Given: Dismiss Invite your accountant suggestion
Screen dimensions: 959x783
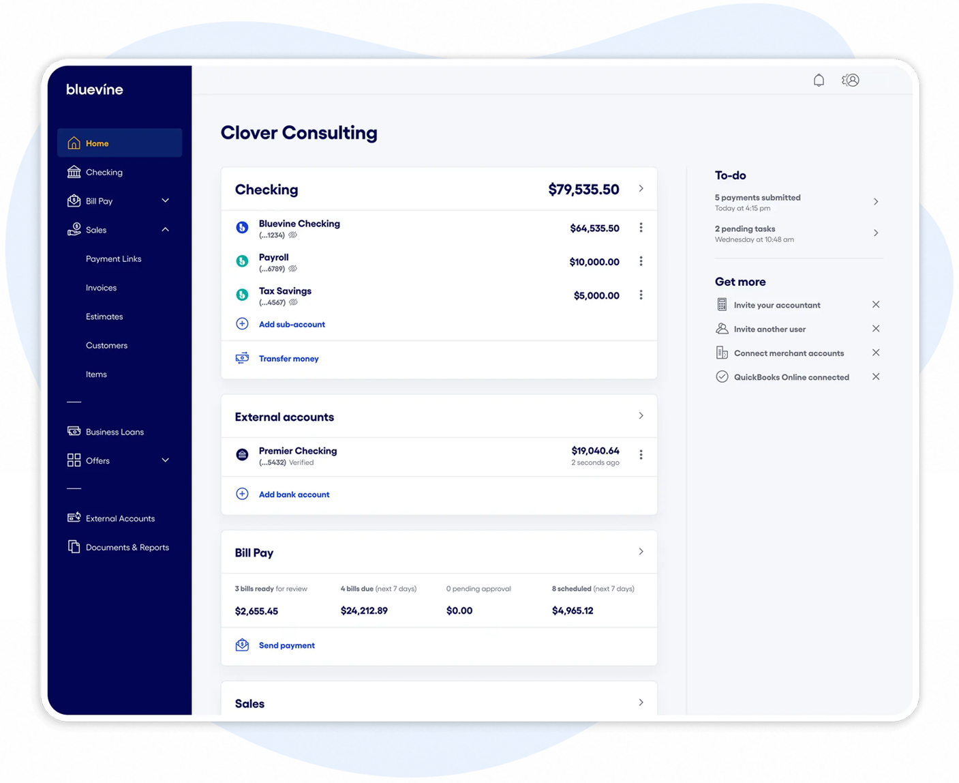Looking at the screenshot, I should point(876,304).
